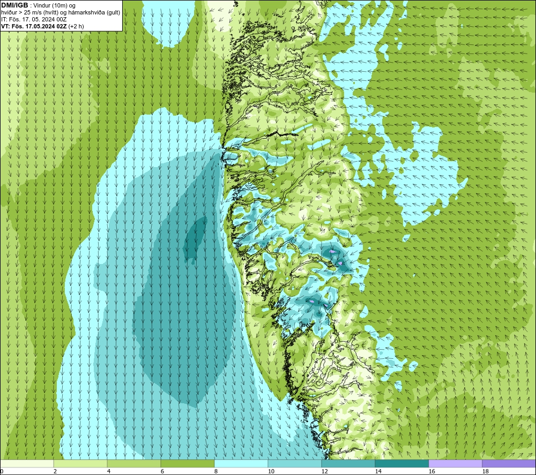536x475 pixels.
Task: Click the legend tick label 18
Action: click(x=486, y=472)
